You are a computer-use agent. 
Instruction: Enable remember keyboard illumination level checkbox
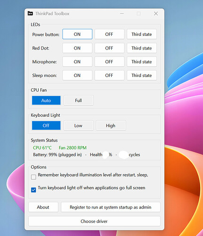[x=33, y=177]
